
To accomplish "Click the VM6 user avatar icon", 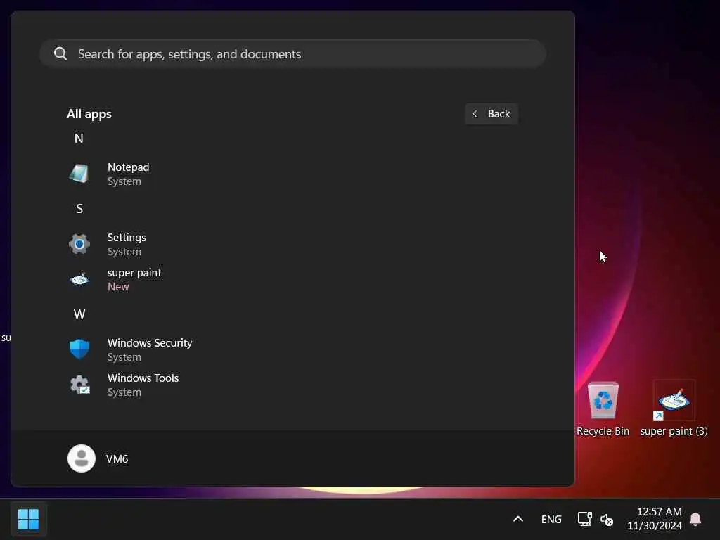I will (x=82, y=458).
